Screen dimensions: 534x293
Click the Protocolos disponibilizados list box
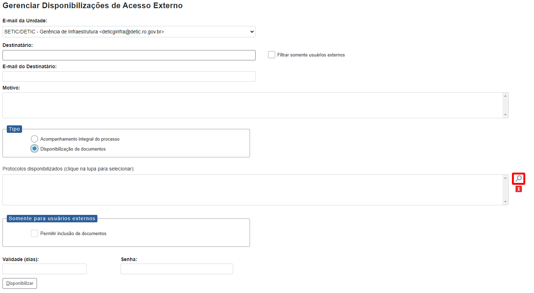point(252,190)
